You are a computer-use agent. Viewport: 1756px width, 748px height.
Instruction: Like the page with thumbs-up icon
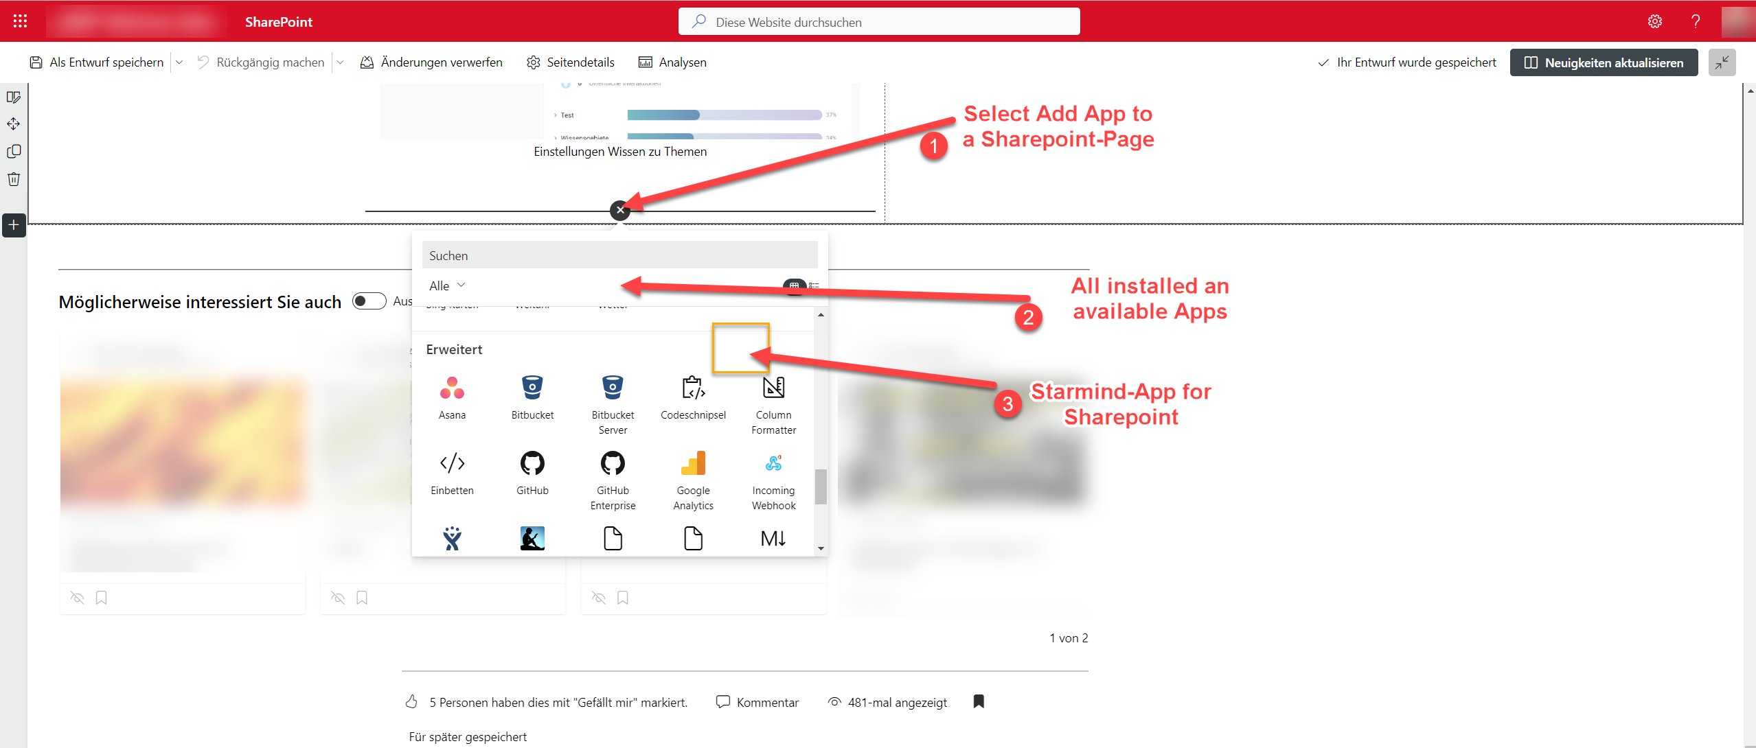coord(411,701)
